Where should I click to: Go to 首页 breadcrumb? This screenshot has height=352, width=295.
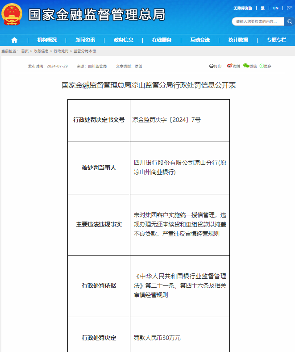[25, 51]
